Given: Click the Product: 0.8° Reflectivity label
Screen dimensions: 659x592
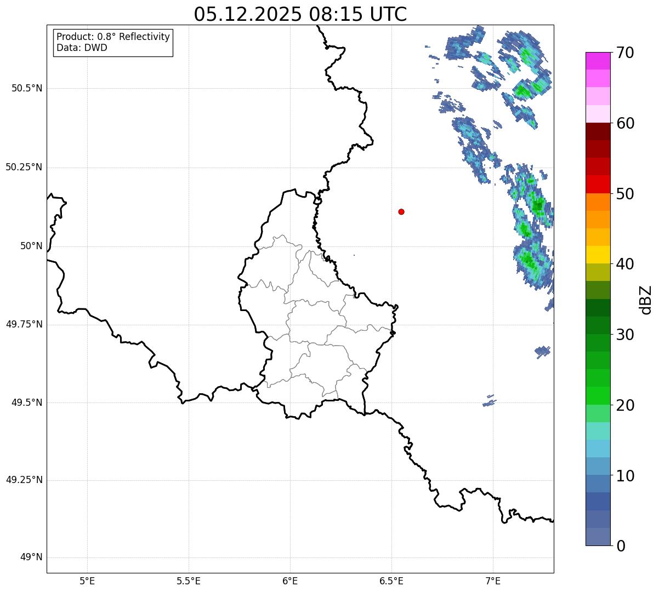Looking at the screenshot, I should pos(113,37).
